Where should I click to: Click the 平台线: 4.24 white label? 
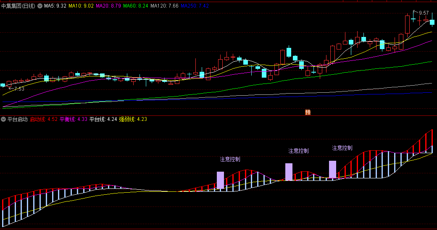coord(103,119)
